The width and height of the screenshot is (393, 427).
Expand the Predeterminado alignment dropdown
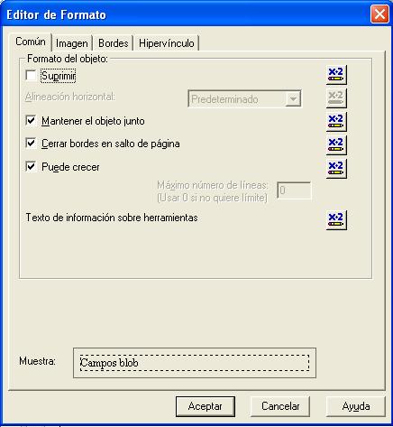pos(293,99)
